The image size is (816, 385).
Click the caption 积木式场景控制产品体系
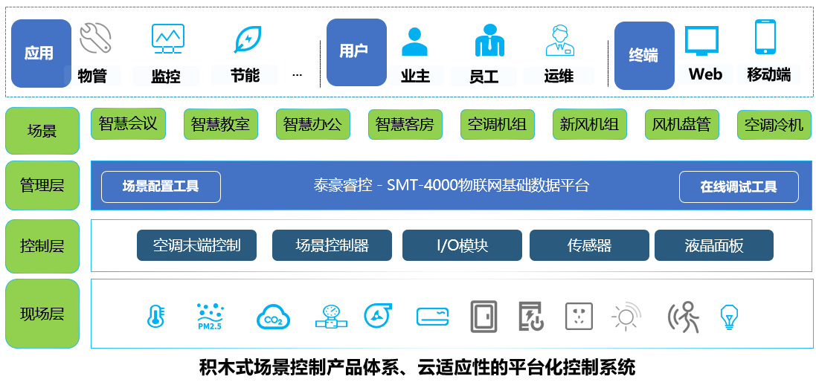pyautogui.click(x=301, y=368)
